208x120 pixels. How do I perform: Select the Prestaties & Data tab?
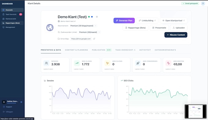51,50
